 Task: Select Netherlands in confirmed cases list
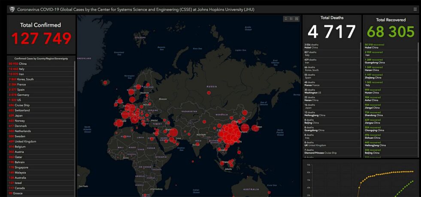(x=41, y=131)
